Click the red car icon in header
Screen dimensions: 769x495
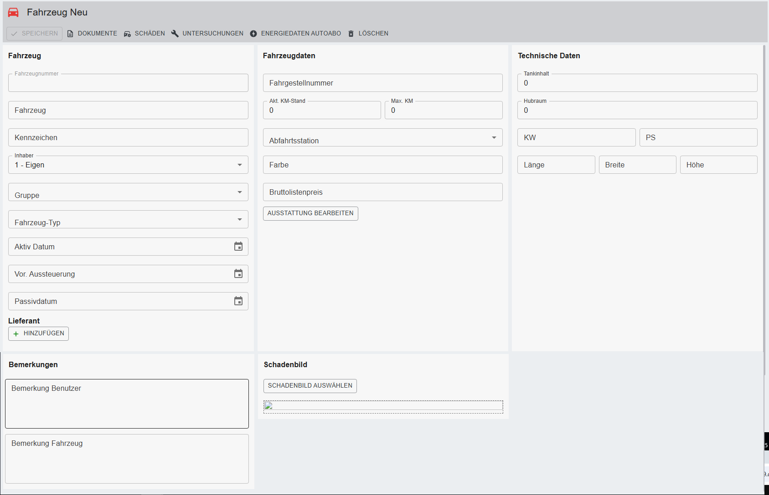tap(14, 12)
